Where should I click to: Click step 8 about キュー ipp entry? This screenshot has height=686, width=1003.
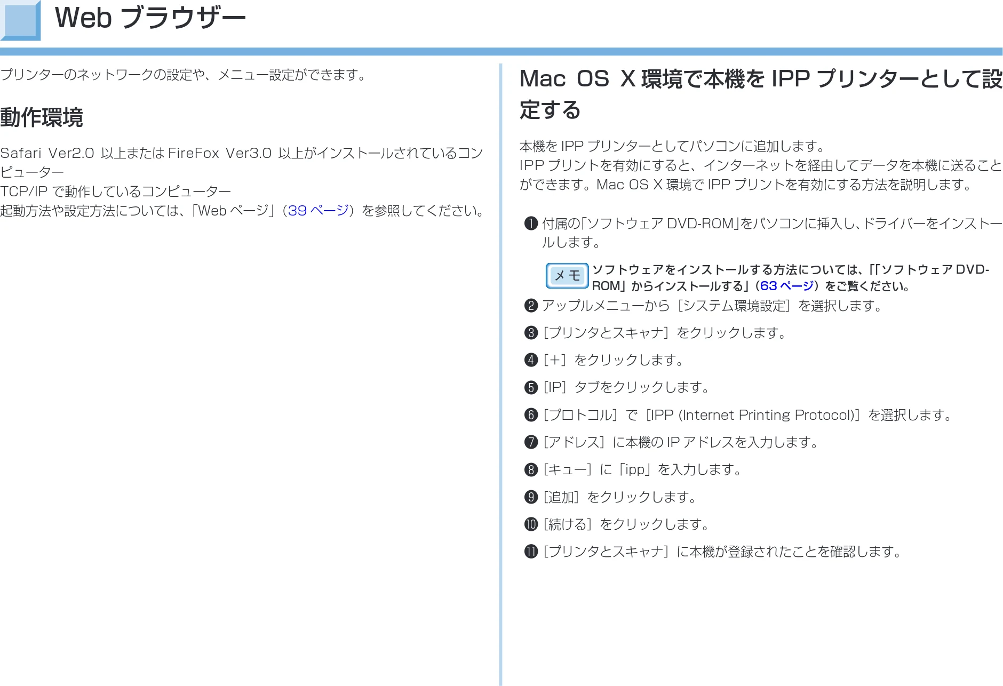point(633,469)
